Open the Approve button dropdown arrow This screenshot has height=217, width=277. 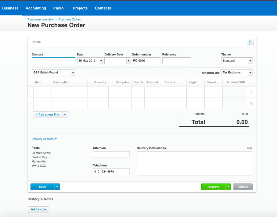pyautogui.click(x=228, y=187)
